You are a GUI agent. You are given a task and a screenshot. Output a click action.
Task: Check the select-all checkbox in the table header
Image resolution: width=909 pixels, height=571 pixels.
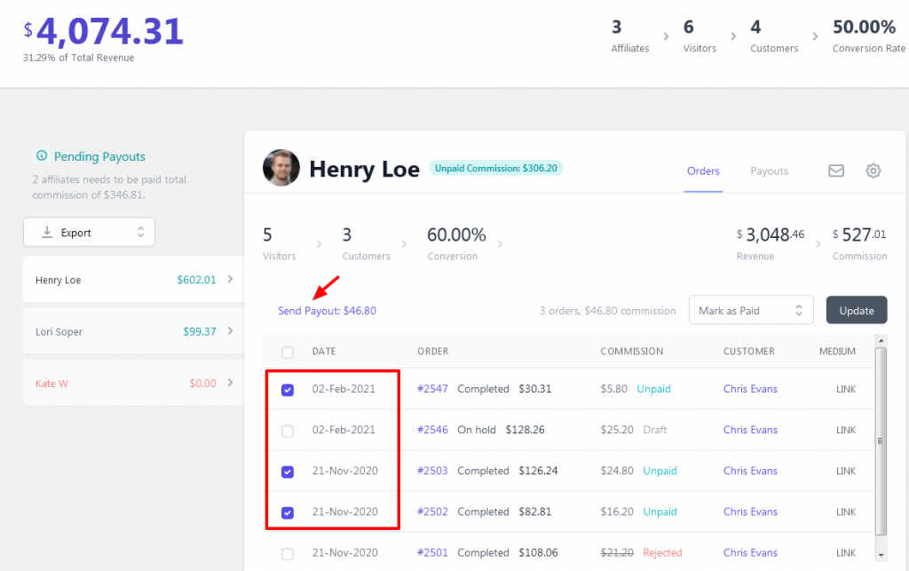tap(287, 352)
